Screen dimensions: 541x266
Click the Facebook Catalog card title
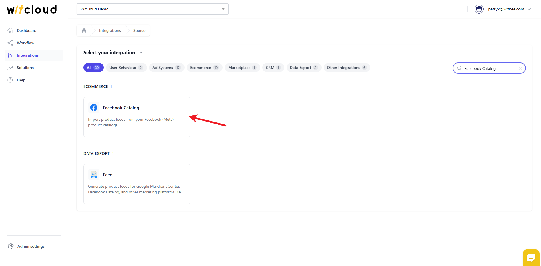pos(121,108)
